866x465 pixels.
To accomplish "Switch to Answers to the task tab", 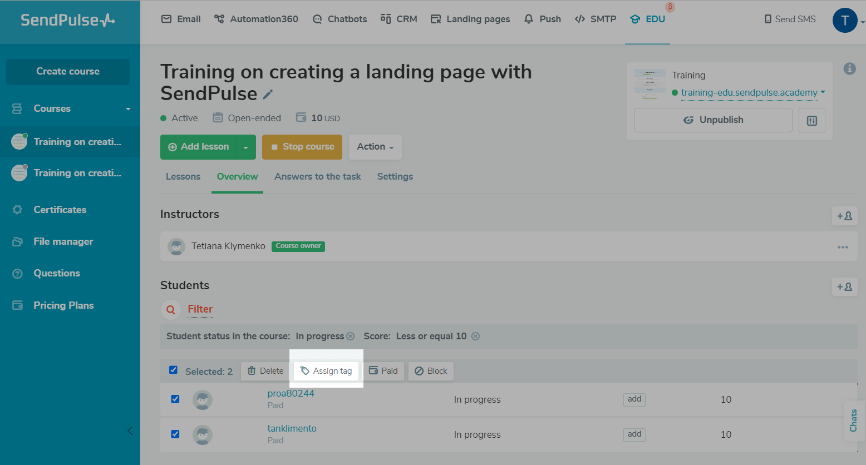I will coord(318,176).
